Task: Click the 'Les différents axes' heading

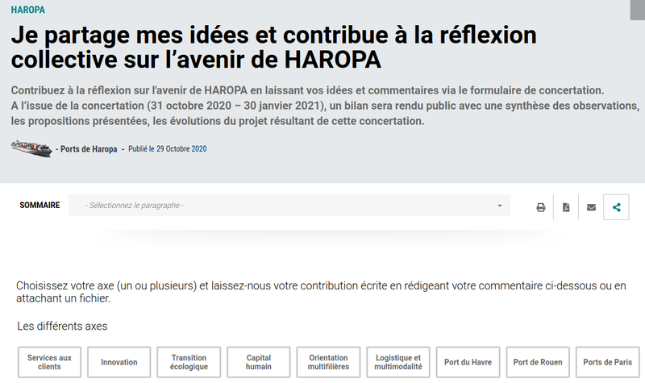Action: [62, 327]
